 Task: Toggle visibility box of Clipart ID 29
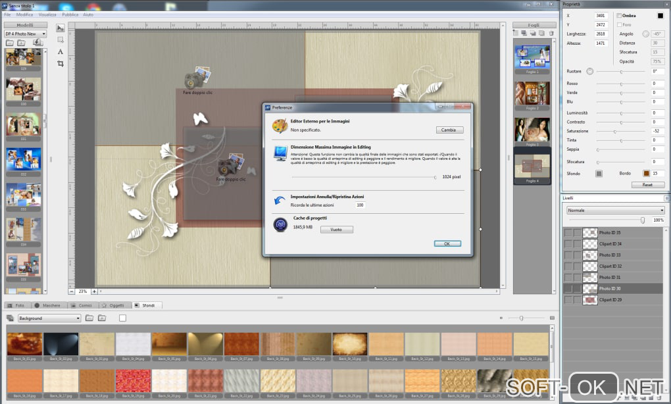(568, 299)
